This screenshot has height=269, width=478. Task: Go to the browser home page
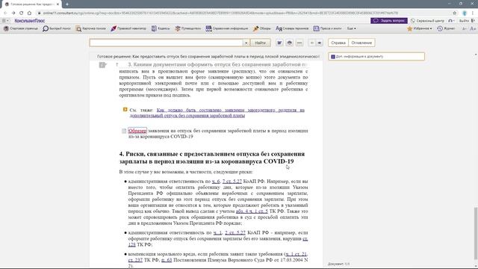[29, 13]
